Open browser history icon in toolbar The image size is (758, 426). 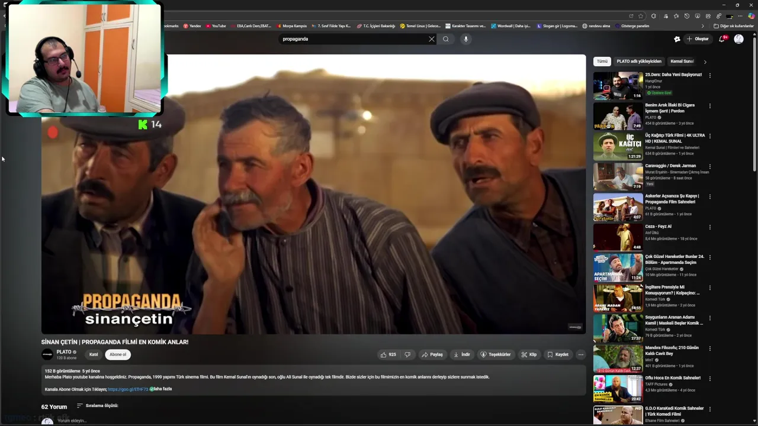pyautogui.click(x=686, y=16)
